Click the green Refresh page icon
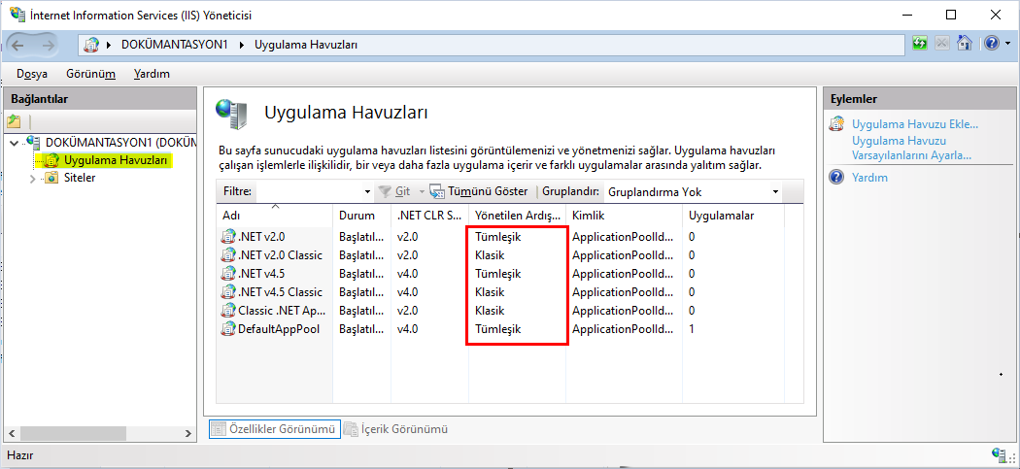 [x=920, y=44]
